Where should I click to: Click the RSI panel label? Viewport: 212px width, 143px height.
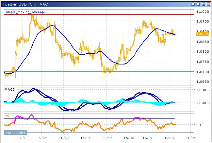[x=7, y=115]
